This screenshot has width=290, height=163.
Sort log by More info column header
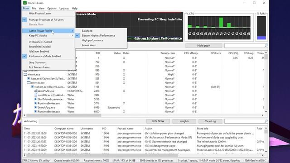(203, 129)
